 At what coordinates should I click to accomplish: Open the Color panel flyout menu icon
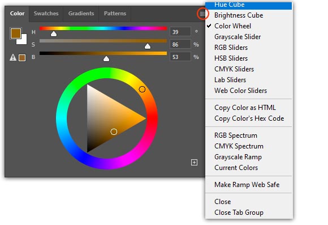202,14
